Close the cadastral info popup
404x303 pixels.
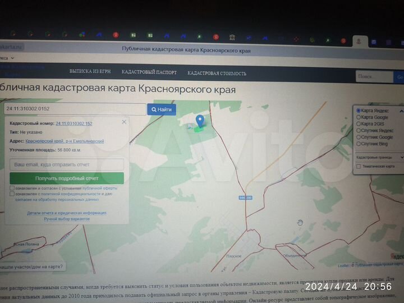click(124, 121)
